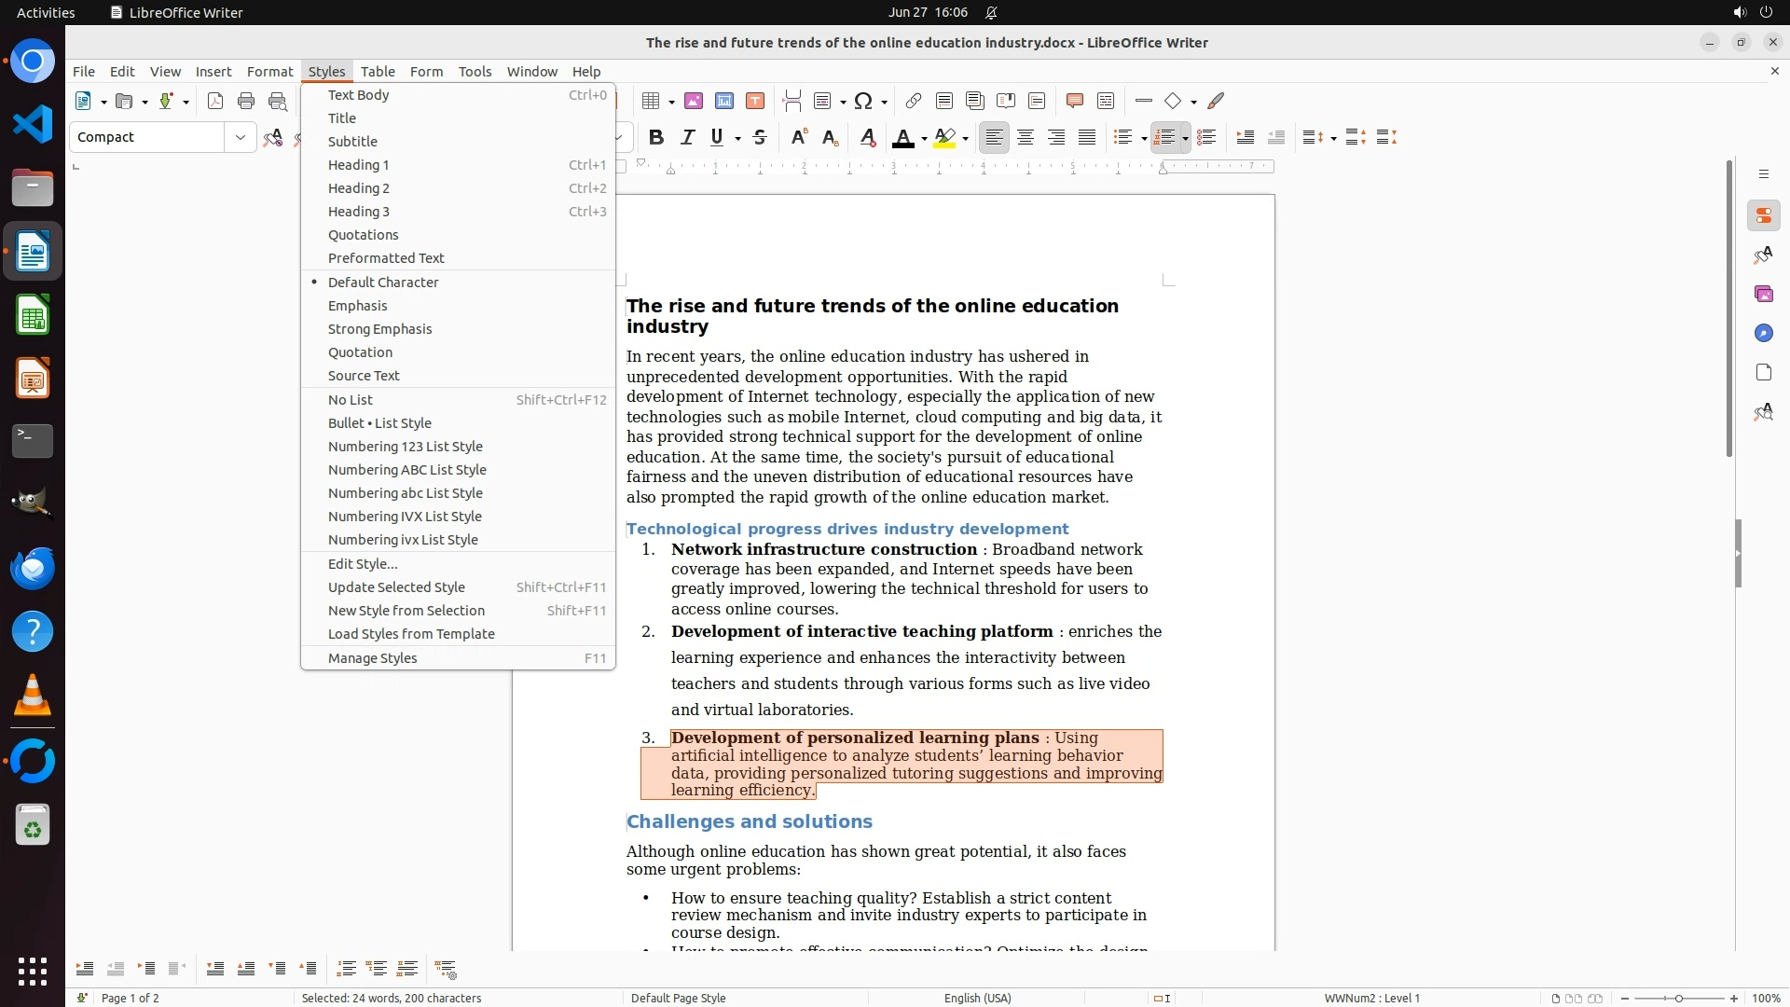
Task: Click the Print icon in the toolbar
Action: tap(246, 102)
